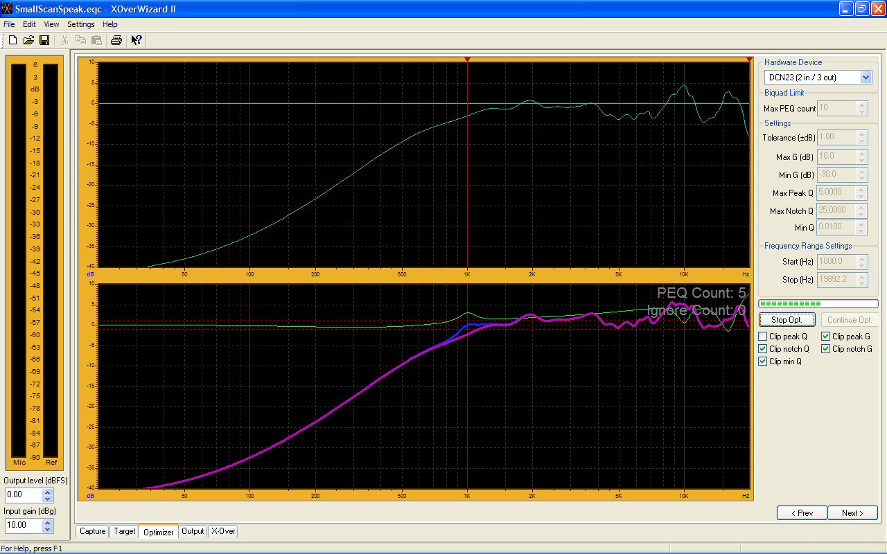Click the Paste clipboard icon
This screenshot has width=887, height=554.
coord(97,40)
